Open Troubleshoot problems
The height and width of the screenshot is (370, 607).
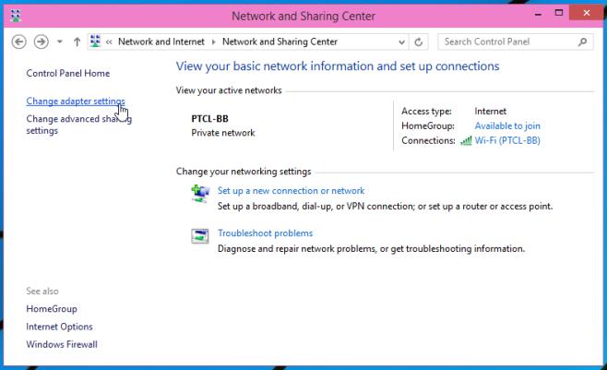point(265,233)
